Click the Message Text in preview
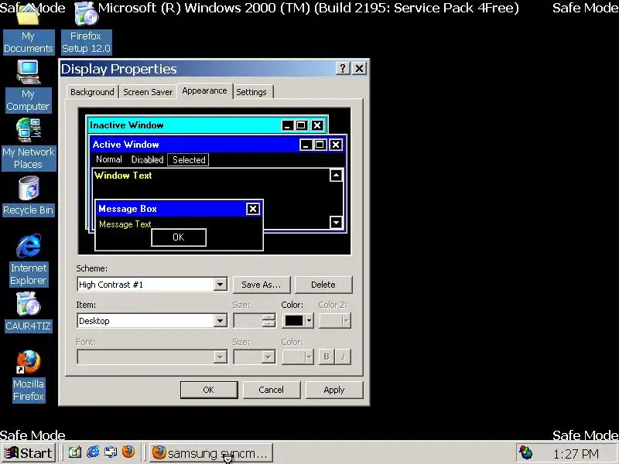Image resolution: width=619 pixels, height=464 pixels. click(125, 224)
